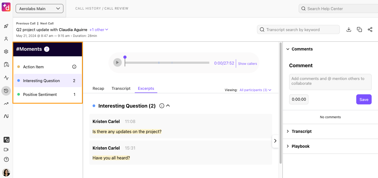The width and height of the screenshot is (378, 178).
Task: Select the Interesting Question moment
Action: click(48, 80)
